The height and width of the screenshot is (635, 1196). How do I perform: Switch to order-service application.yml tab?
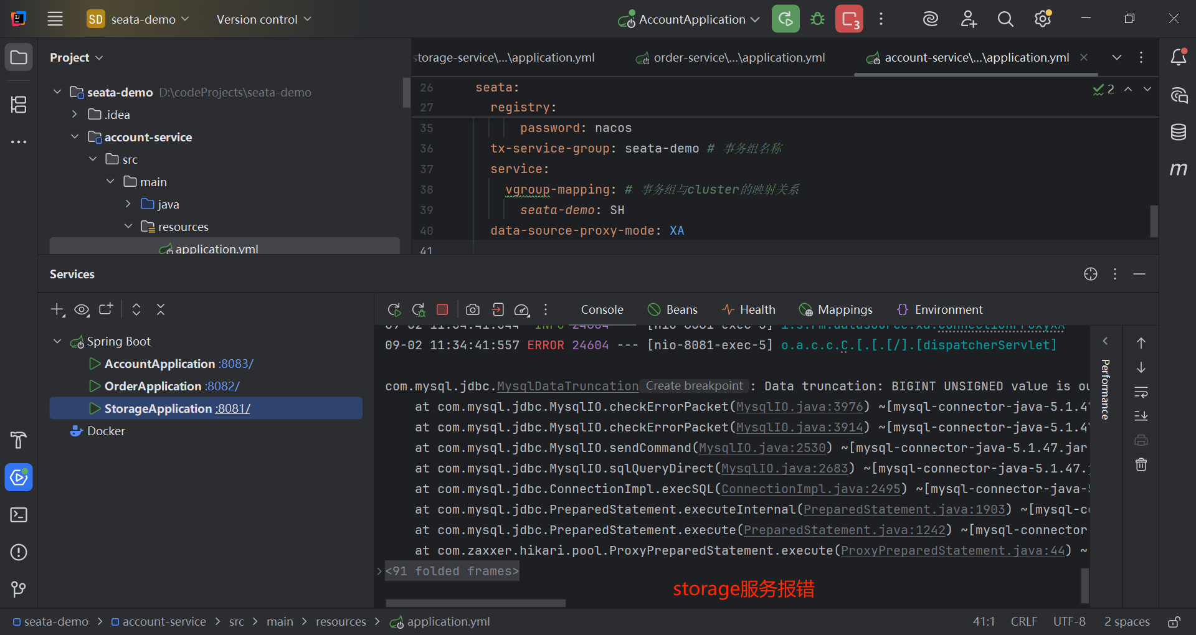pos(731,57)
